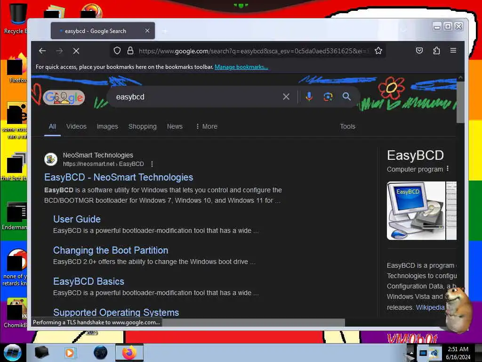The height and width of the screenshot is (362, 482).
Task: Click the EasyBCD knowledge panel title
Action: pyautogui.click(x=415, y=156)
